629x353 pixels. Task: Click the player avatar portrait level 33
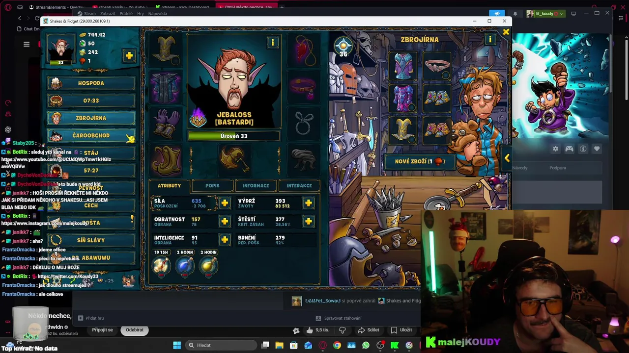point(60,49)
